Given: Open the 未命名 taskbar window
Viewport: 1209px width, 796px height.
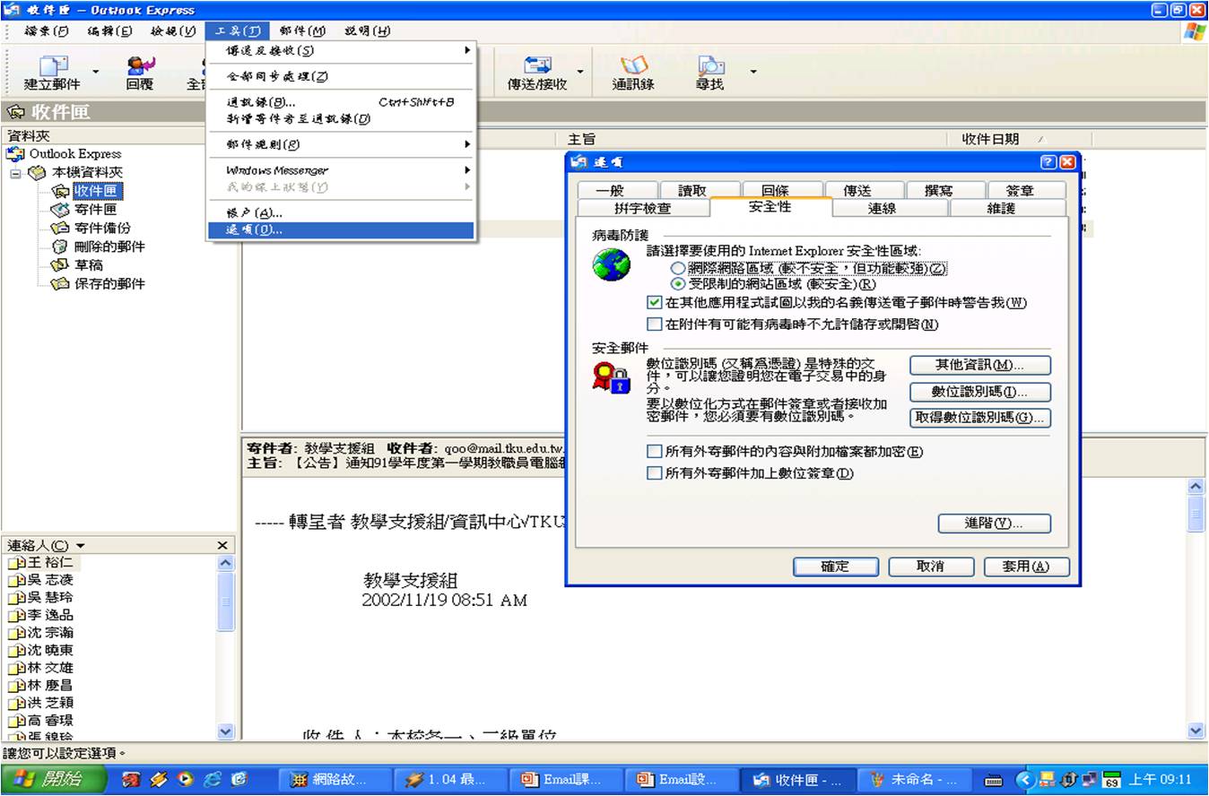Looking at the screenshot, I should pyautogui.click(x=914, y=779).
